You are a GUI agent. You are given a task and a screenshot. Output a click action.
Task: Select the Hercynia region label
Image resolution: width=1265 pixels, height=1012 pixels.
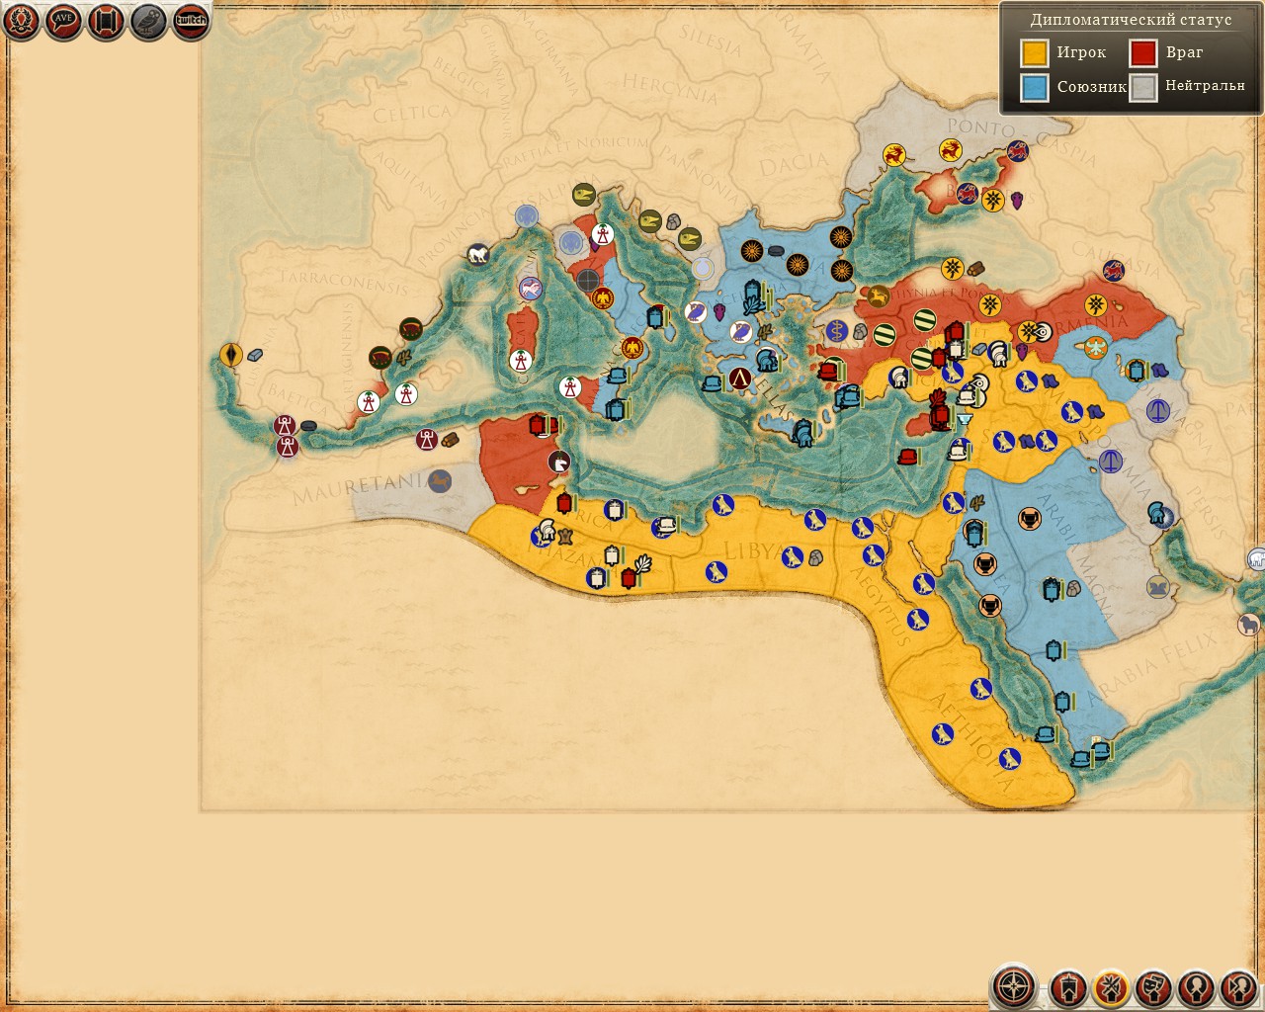(x=671, y=91)
